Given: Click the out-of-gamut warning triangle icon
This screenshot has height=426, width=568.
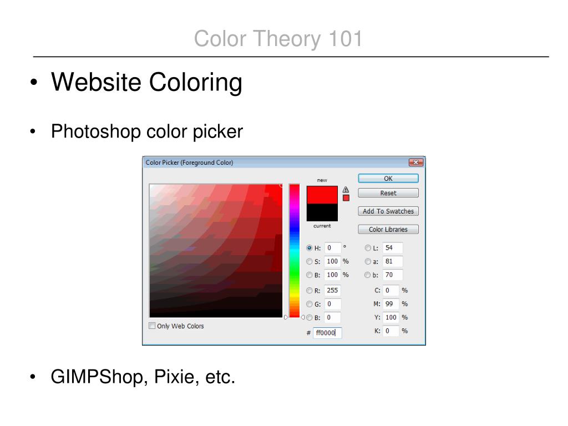Looking at the screenshot, I should click(346, 190).
